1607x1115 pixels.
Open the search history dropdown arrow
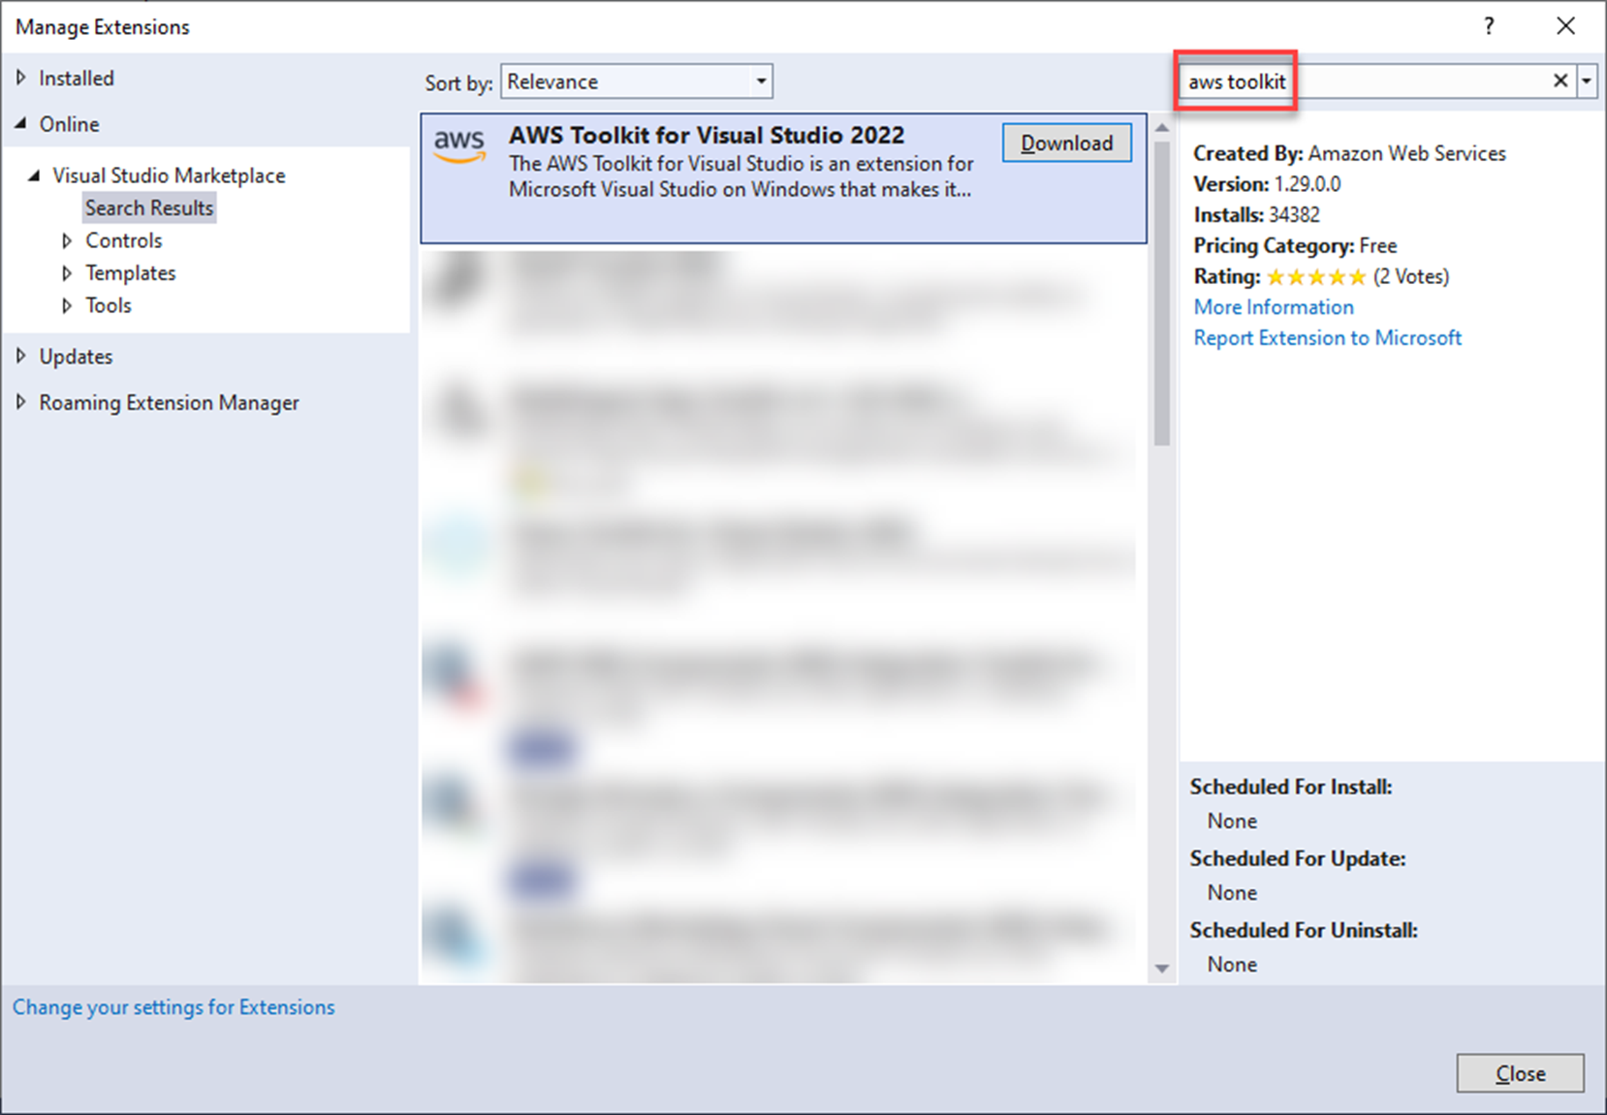1587,81
